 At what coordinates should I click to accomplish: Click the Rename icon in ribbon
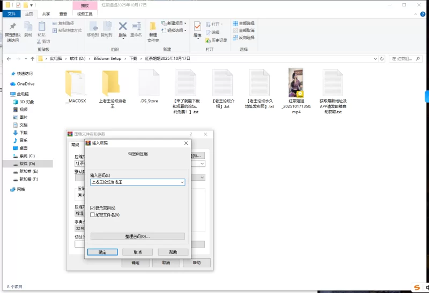[x=136, y=26]
